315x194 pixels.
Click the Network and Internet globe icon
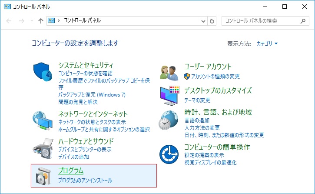point(43,120)
